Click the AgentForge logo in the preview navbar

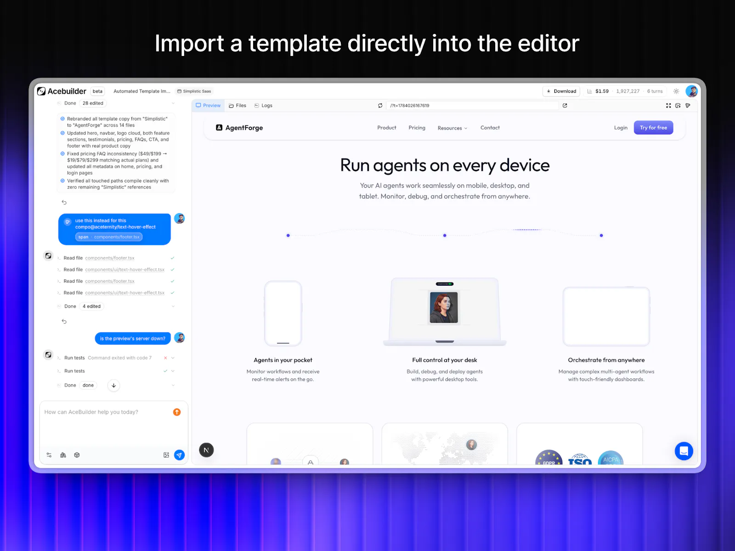(239, 128)
